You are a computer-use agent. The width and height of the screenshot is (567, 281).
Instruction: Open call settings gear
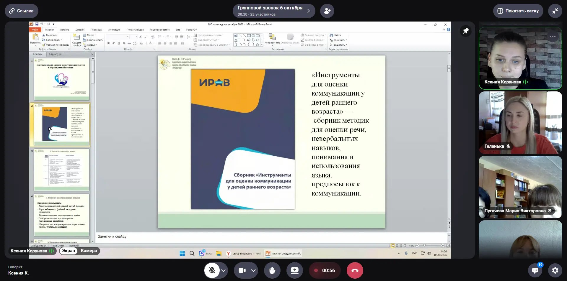(x=555, y=270)
